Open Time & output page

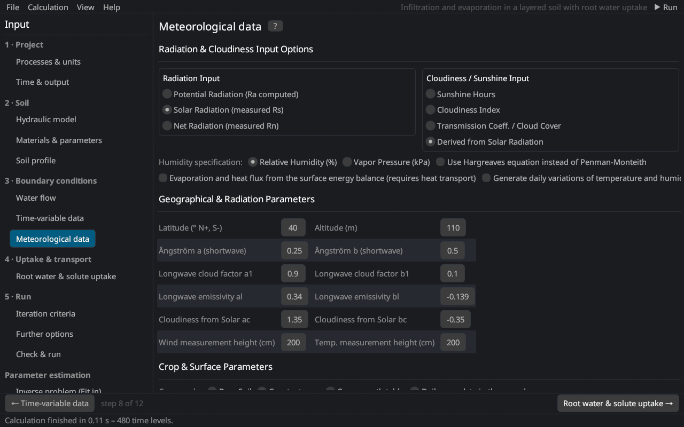click(42, 82)
